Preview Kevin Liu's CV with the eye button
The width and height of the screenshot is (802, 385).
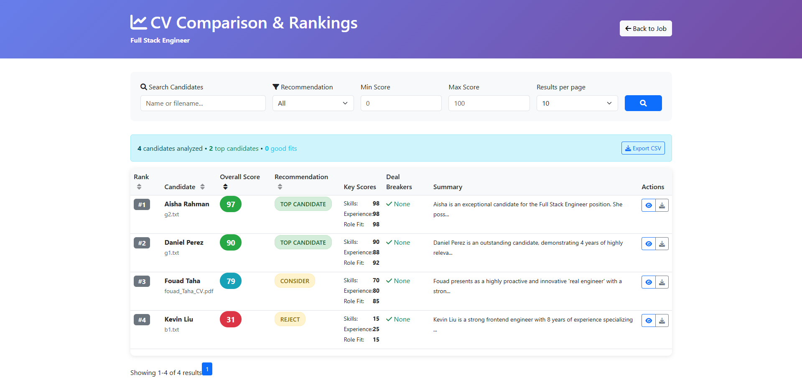click(x=648, y=320)
